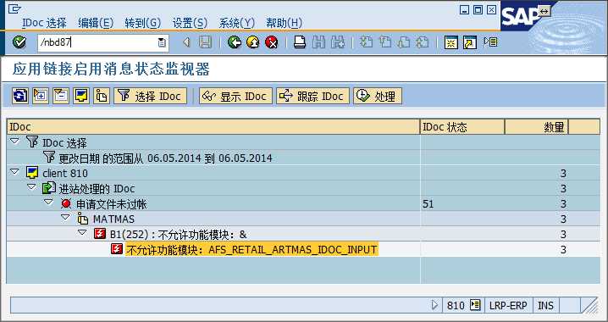
Task: Click the Collapse Subtree icon
Action: [x=60, y=96]
